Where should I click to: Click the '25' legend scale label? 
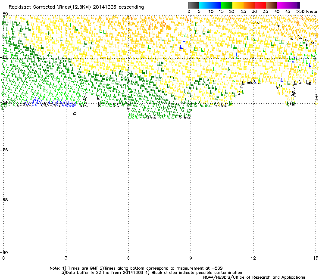click(x=244, y=12)
